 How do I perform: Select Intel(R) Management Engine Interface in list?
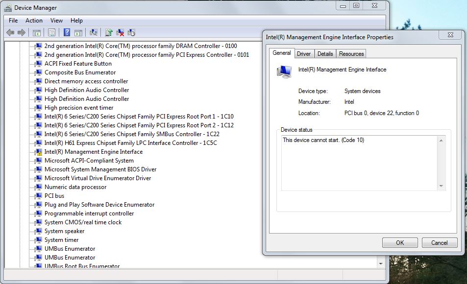point(93,152)
